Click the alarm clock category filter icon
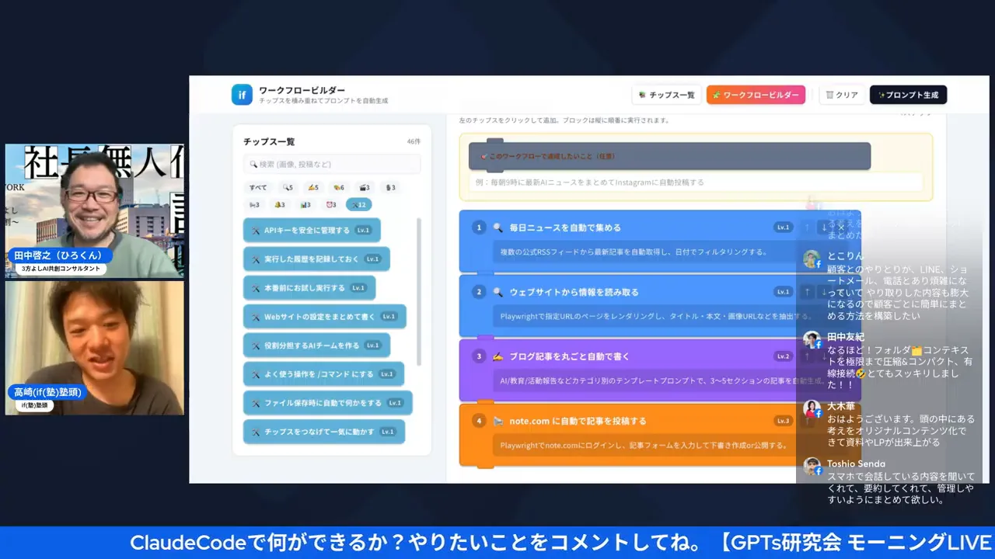This screenshot has width=995, height=559. point(330,204)
